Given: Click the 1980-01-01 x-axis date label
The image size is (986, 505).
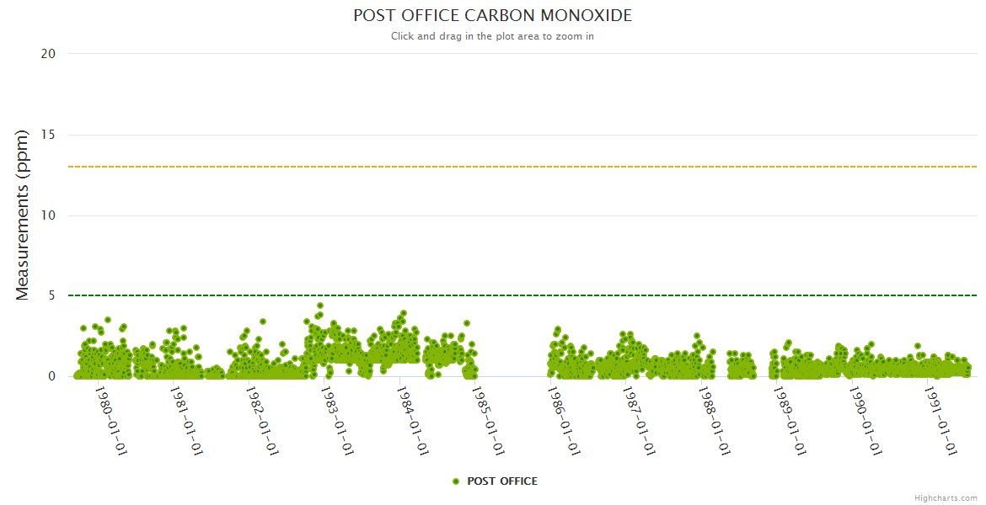Looking at the screenshot, I should [111, 421].
